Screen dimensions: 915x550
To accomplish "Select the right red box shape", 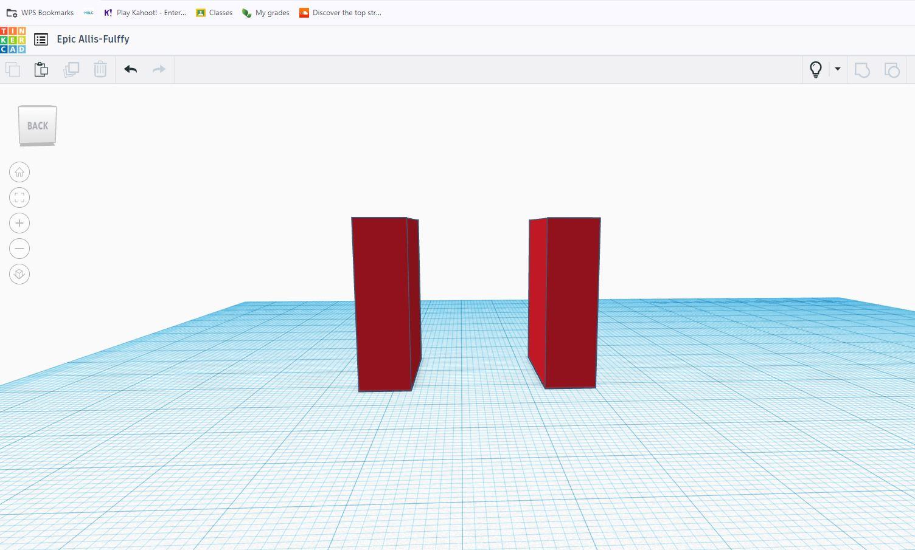I will pyautogui.click(x=565, y=303).
